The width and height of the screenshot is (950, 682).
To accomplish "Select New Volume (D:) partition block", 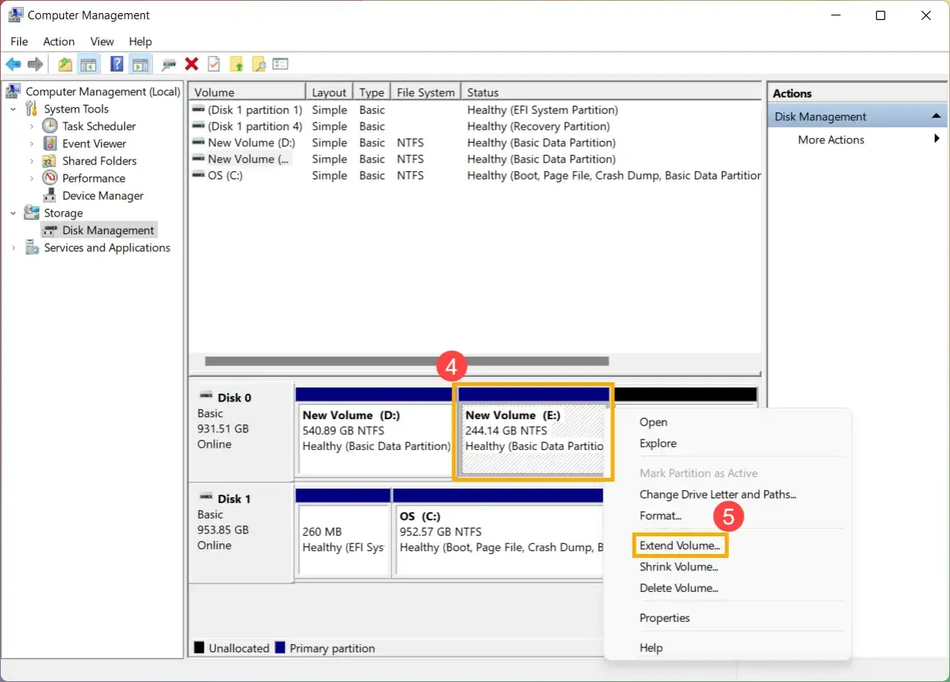I will tap(376, 431).
